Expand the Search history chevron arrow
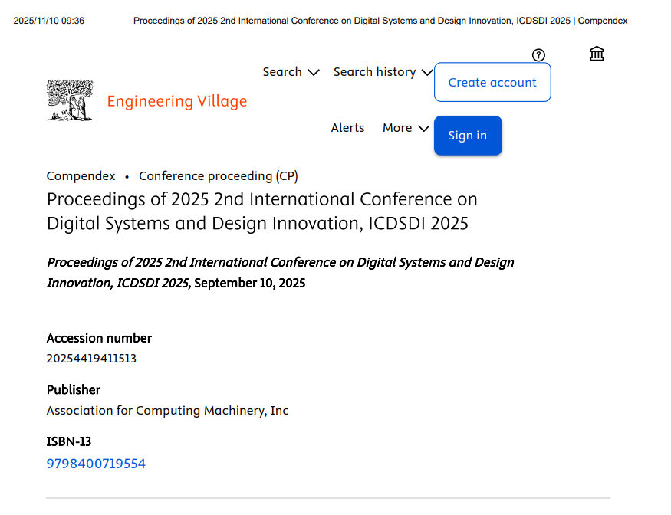 (427, 73)
